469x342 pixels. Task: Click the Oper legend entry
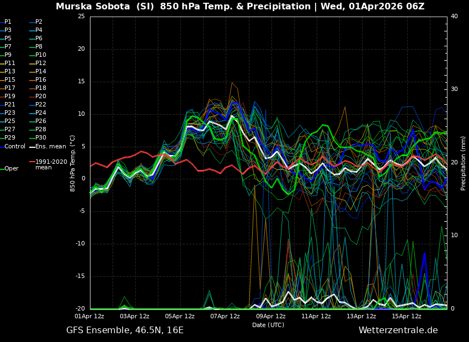tap(11, 169)
